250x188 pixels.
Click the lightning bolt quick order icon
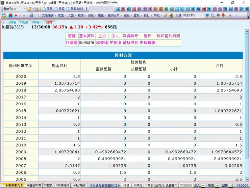tap(166, 16)
